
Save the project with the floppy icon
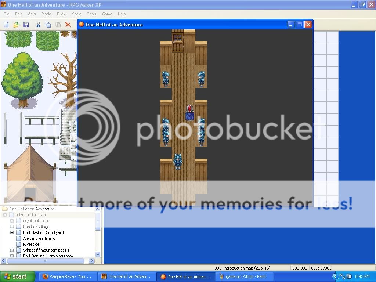click(x=26, y=25)
